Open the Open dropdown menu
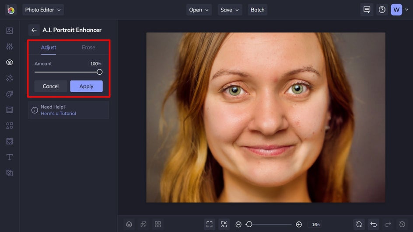 point(199,10)
